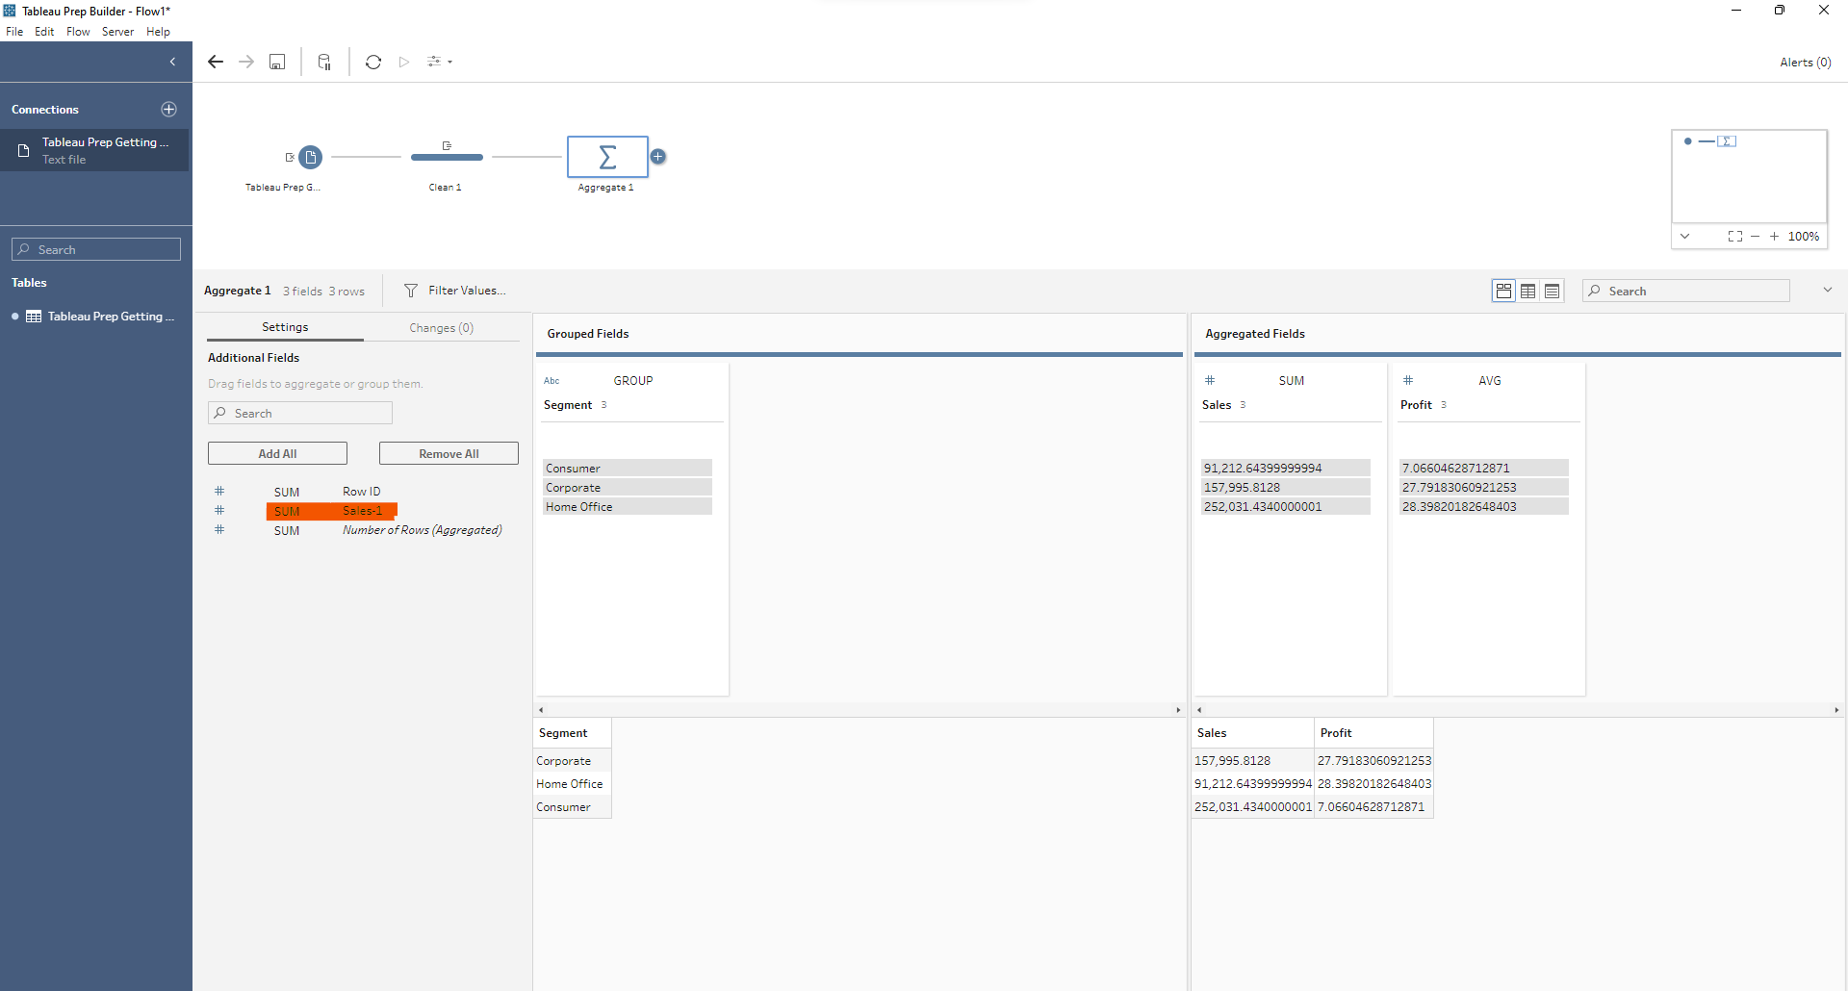Click the back (undo) arrow in toolbar
The image size is (1848, 991).
click(x=216, y=62)
